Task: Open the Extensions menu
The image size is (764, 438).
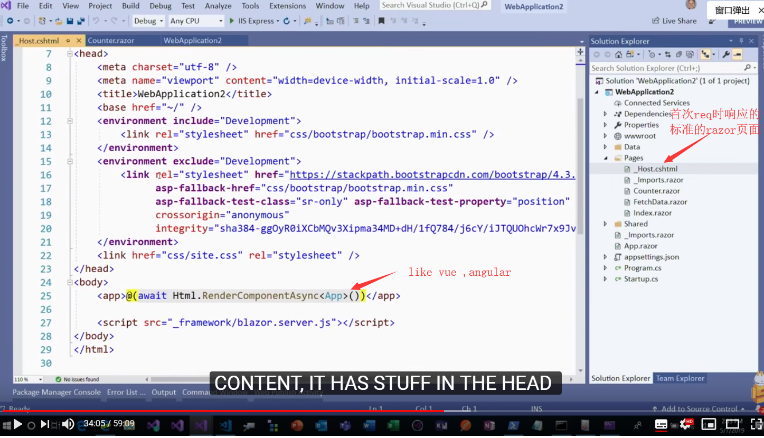Action: pyautogui.click(x=288, y=6)
